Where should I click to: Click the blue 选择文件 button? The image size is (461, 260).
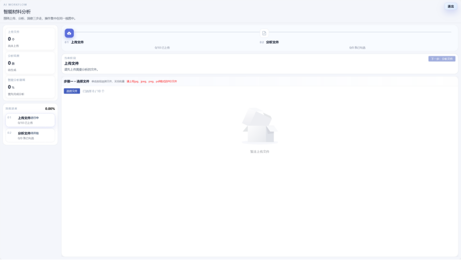point(72,91)
